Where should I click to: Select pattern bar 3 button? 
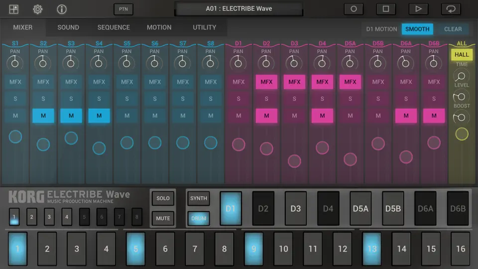tap(49, 217)
